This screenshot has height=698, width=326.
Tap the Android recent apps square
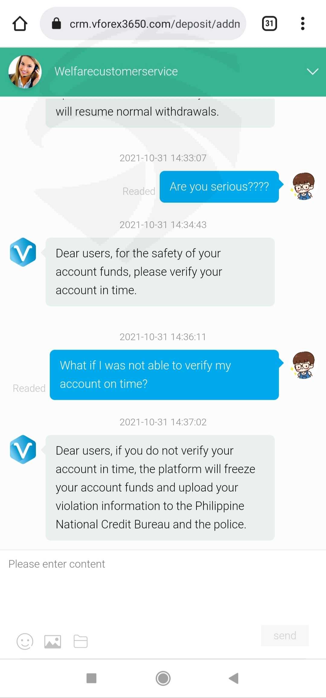click(x=91, y=678)
